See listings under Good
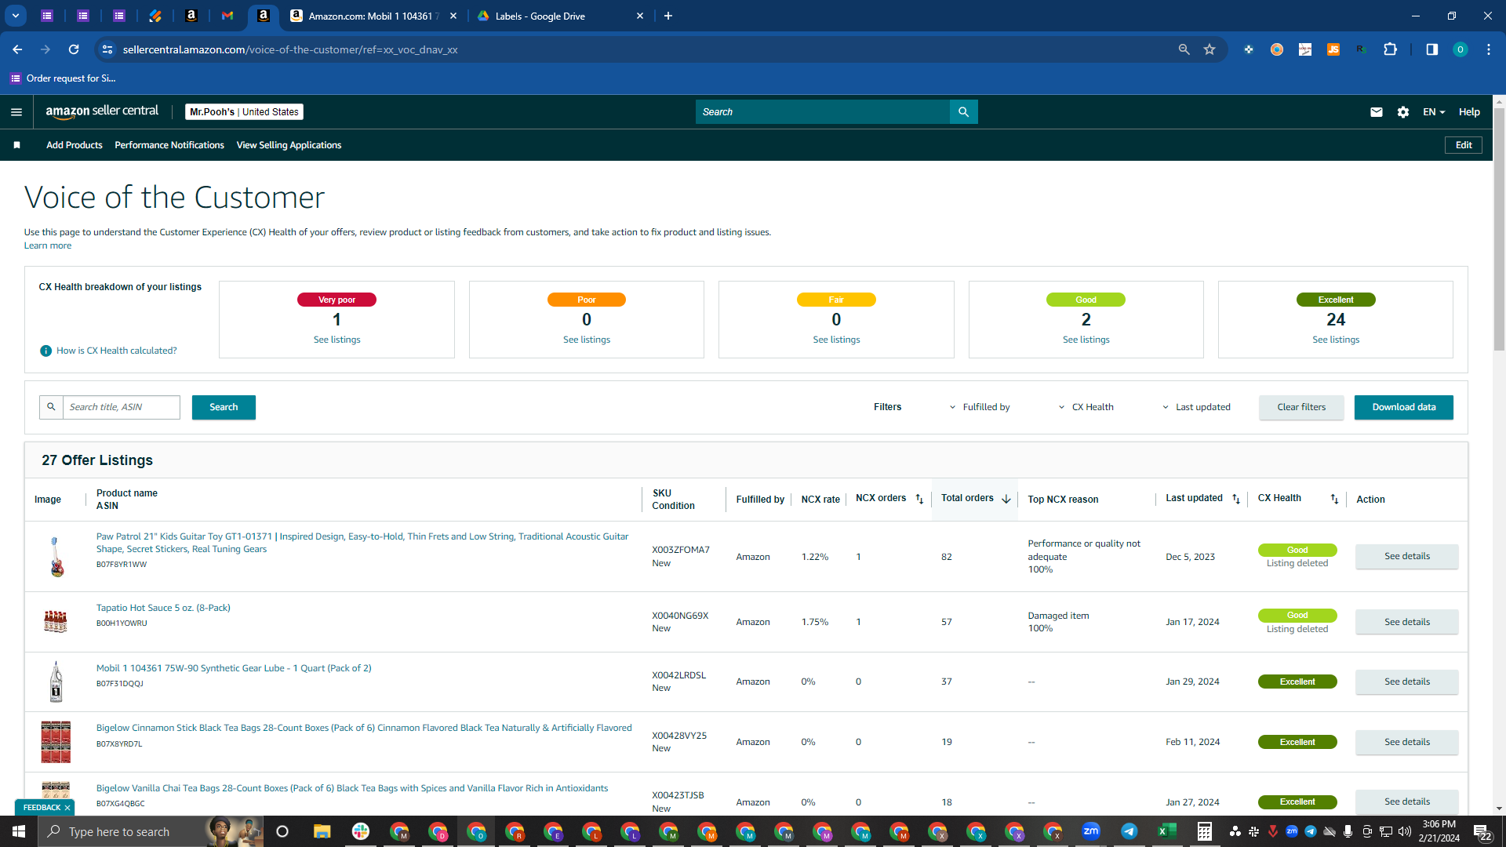This screenshot has width=1506, height=847. pos(1086,340)
